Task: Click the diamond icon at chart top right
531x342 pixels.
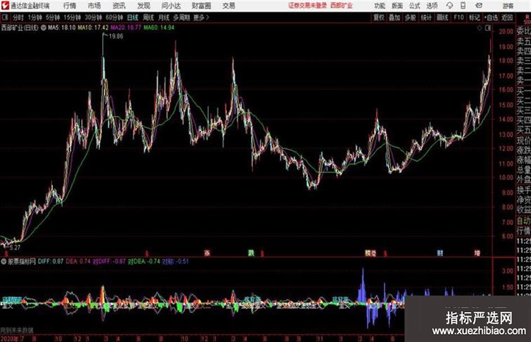Action: tap(479, 28)
